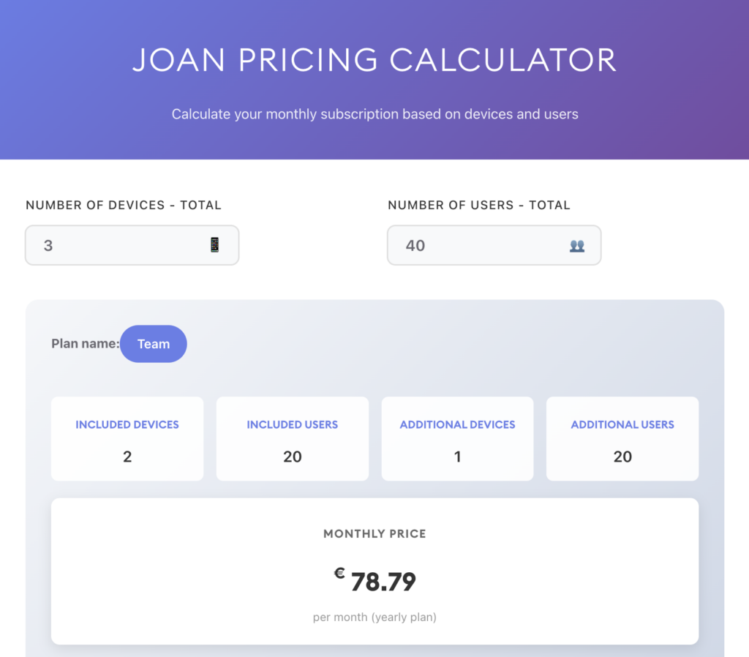Select the ADDITIONAL DEVICES card
Image resolution: width=749 pixels, height=657 pixels.
457,438
